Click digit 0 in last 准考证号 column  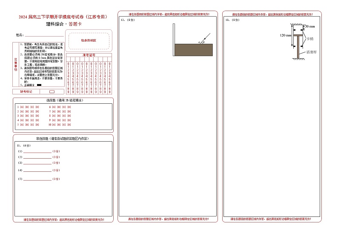coord(109,64)
